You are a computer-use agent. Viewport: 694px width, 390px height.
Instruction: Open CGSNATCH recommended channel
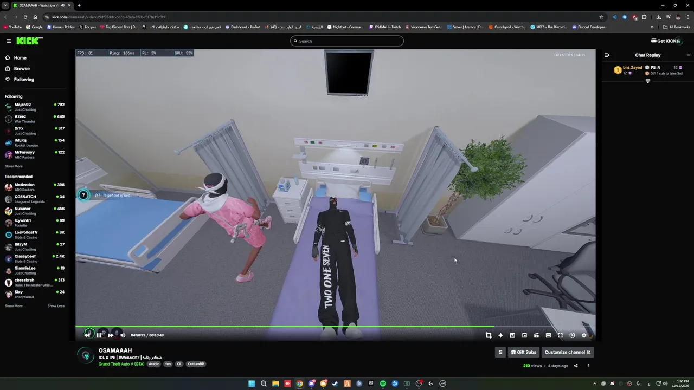pos(35,199)
